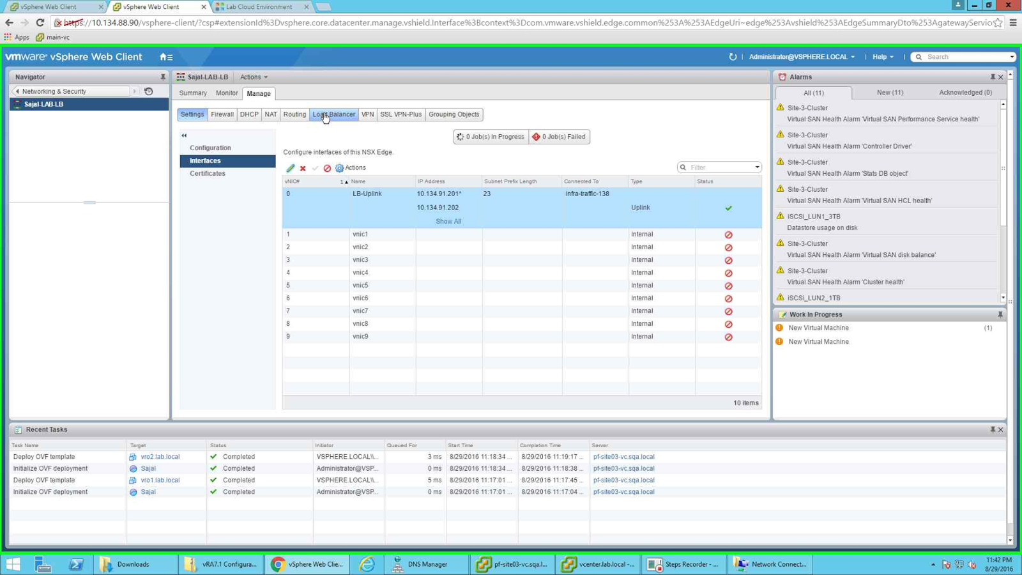Open the VPN sub-tab
The height and width of the screenshot is (575, 1022).
click(x=367, y=114)
